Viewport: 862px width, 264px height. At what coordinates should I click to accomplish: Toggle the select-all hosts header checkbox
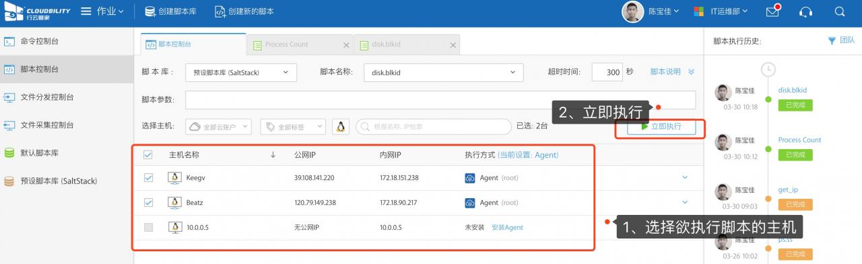coord(148,155)
